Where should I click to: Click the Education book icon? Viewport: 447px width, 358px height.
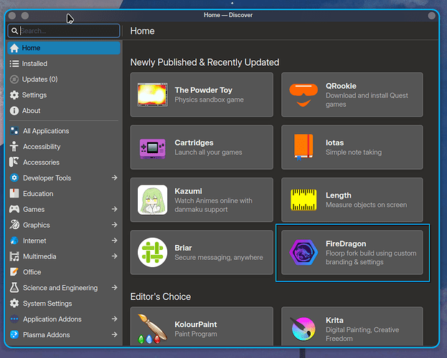14,193
